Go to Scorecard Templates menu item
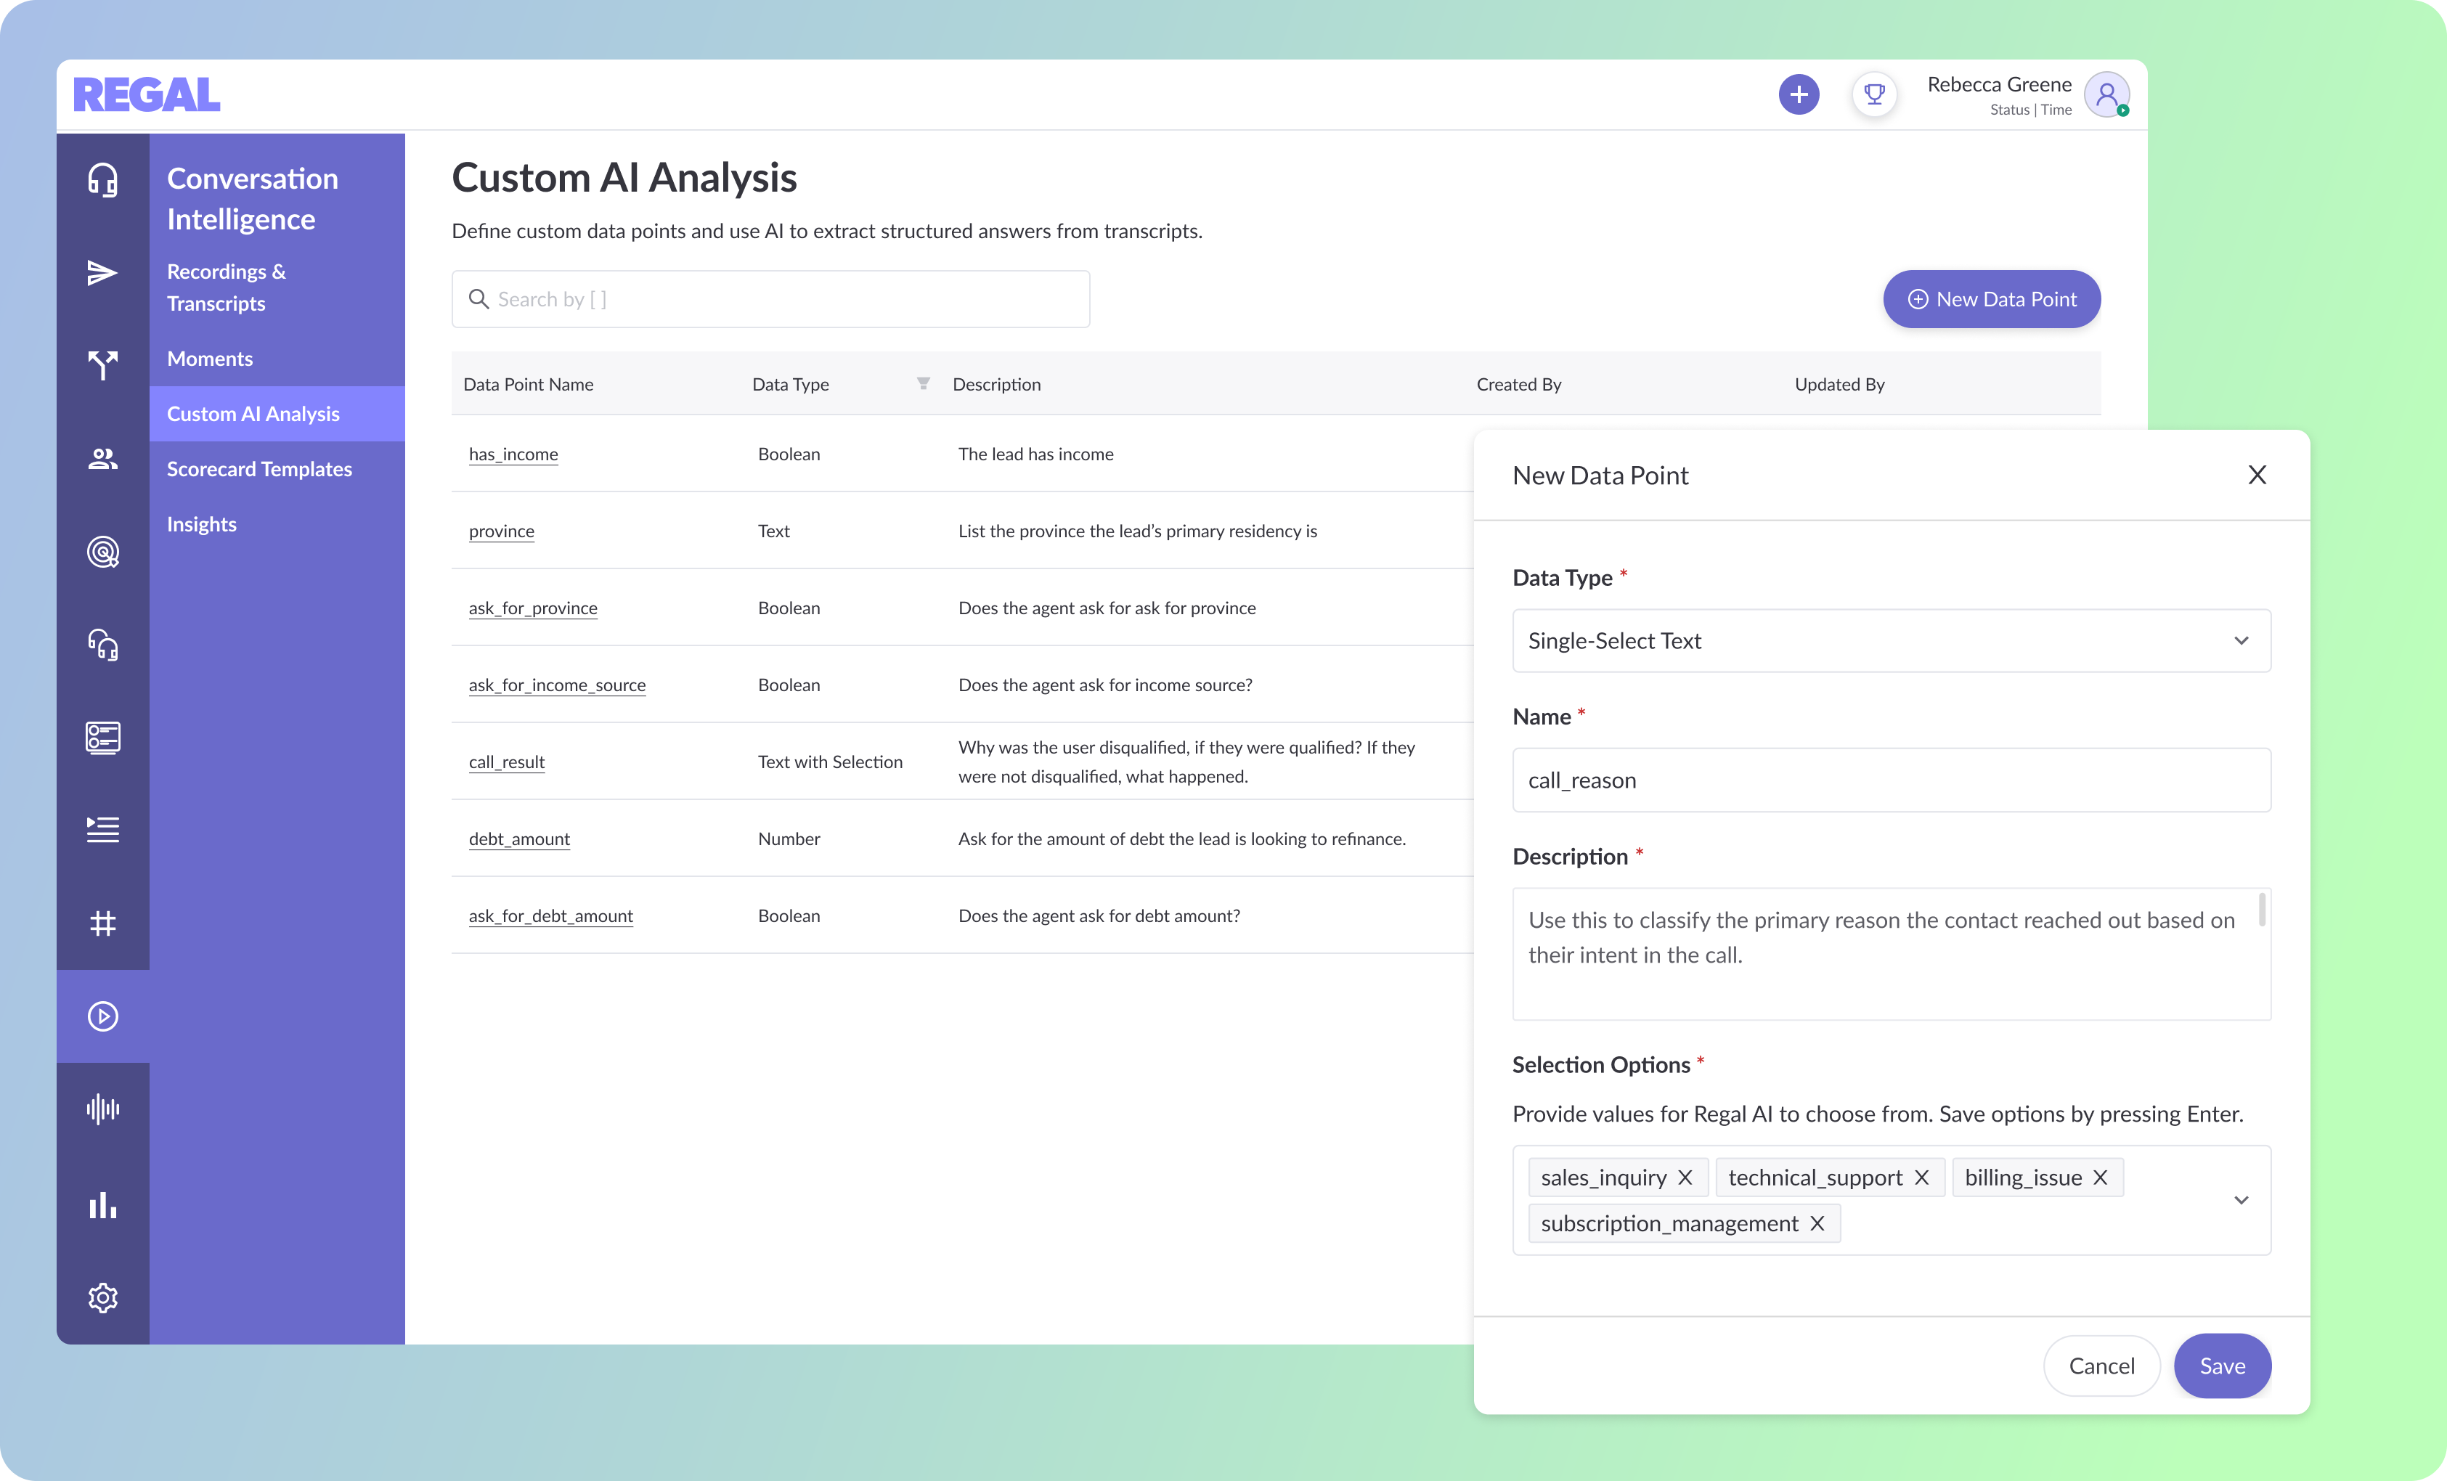 259,468
